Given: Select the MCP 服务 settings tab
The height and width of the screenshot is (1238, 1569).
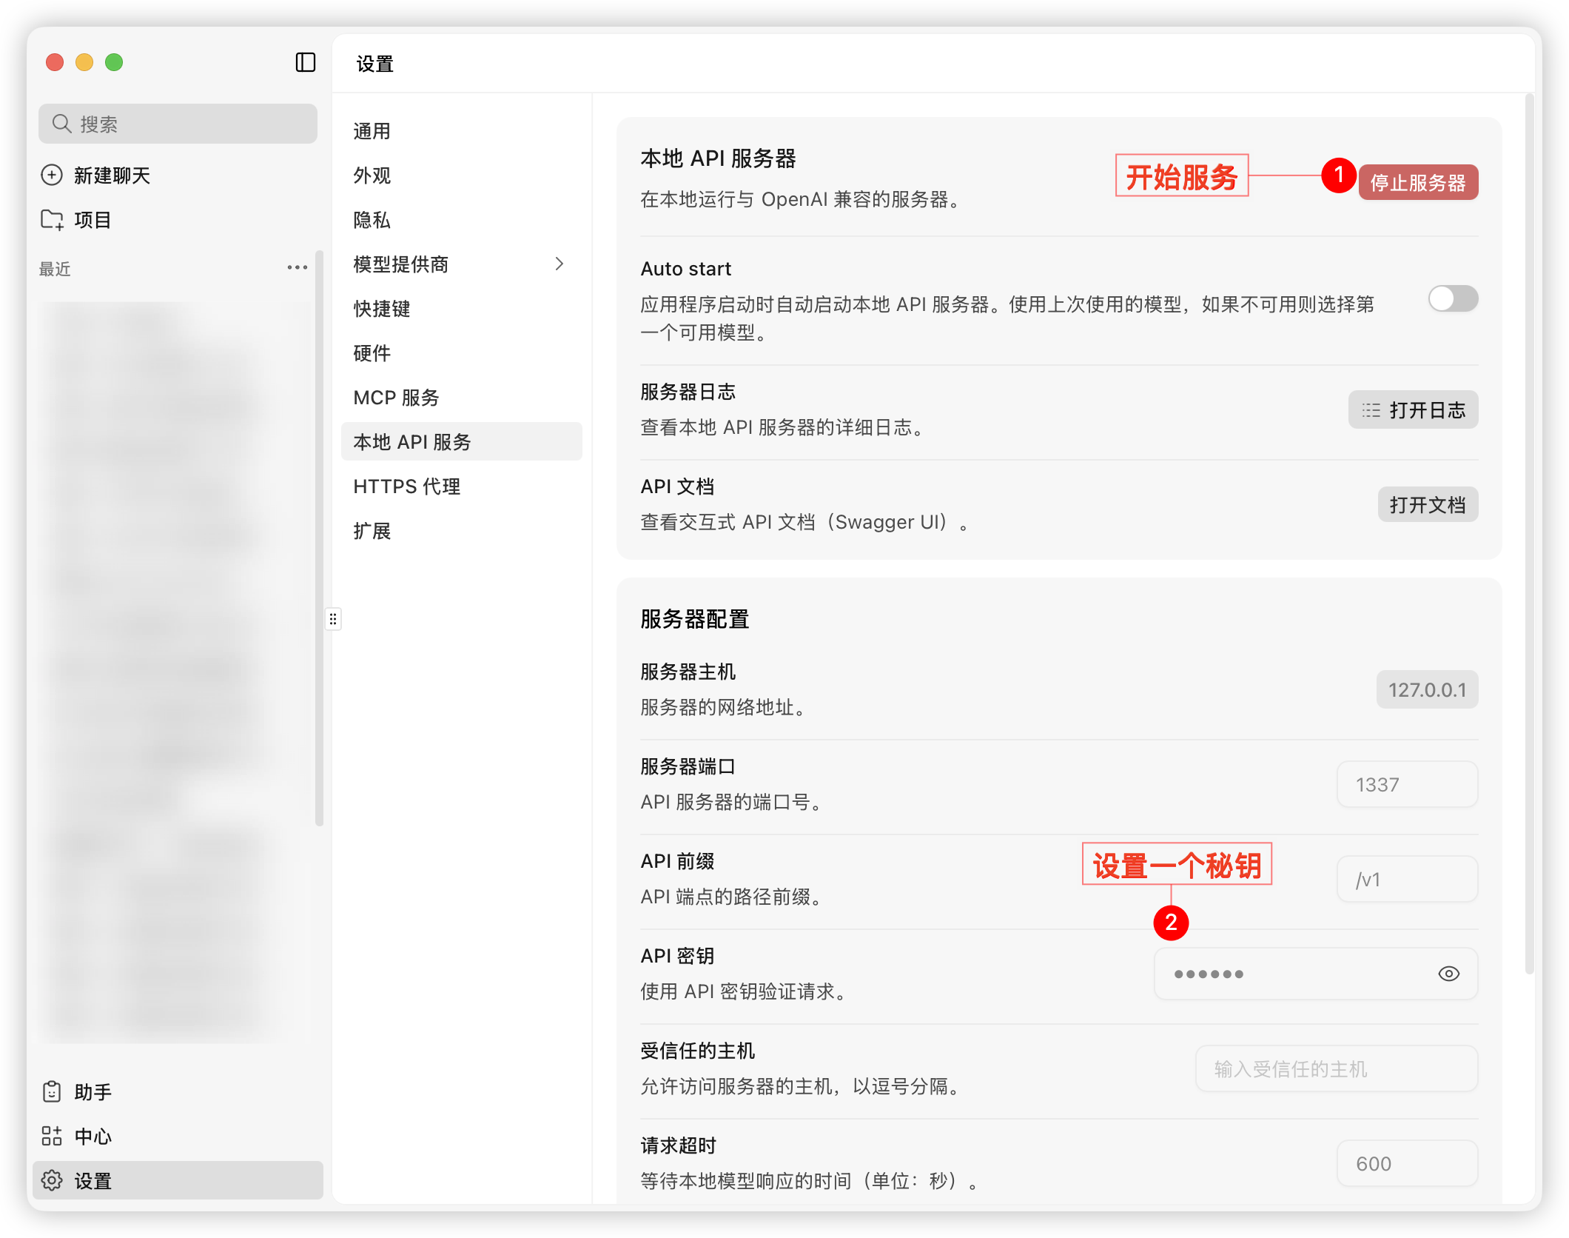Looking at the screenshot, I should point(396,398).
